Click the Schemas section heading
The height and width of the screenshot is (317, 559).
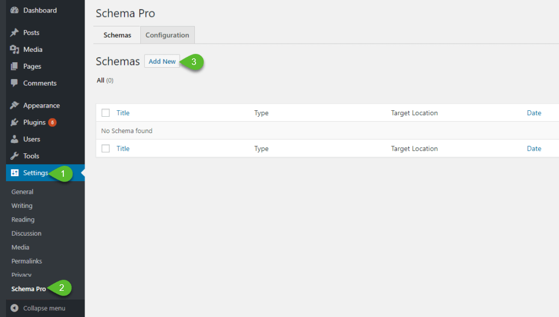tap(118, 61)
